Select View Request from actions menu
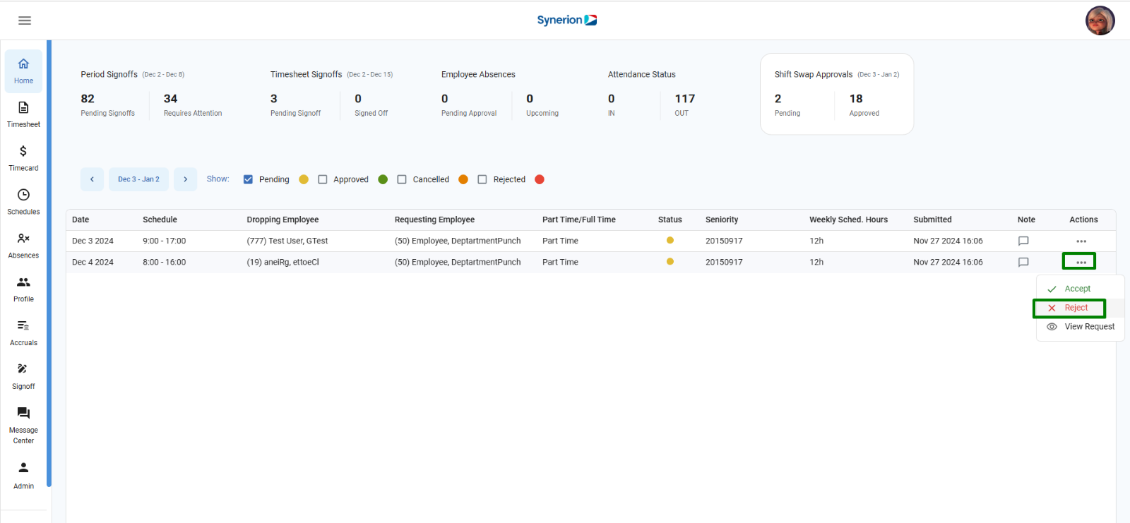This screenshot has width=1130, height=523. pos(1080,327)
